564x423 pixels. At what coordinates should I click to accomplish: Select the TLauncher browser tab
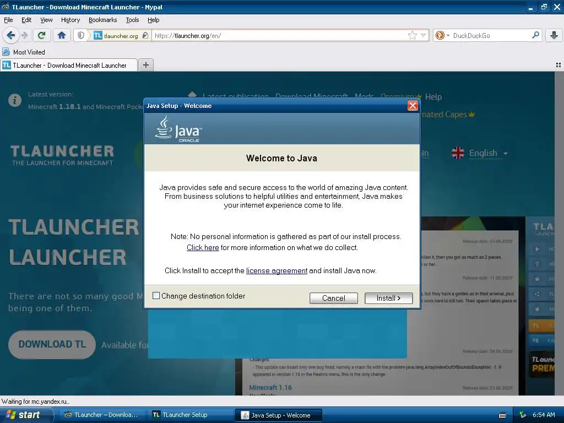(69, 65)
